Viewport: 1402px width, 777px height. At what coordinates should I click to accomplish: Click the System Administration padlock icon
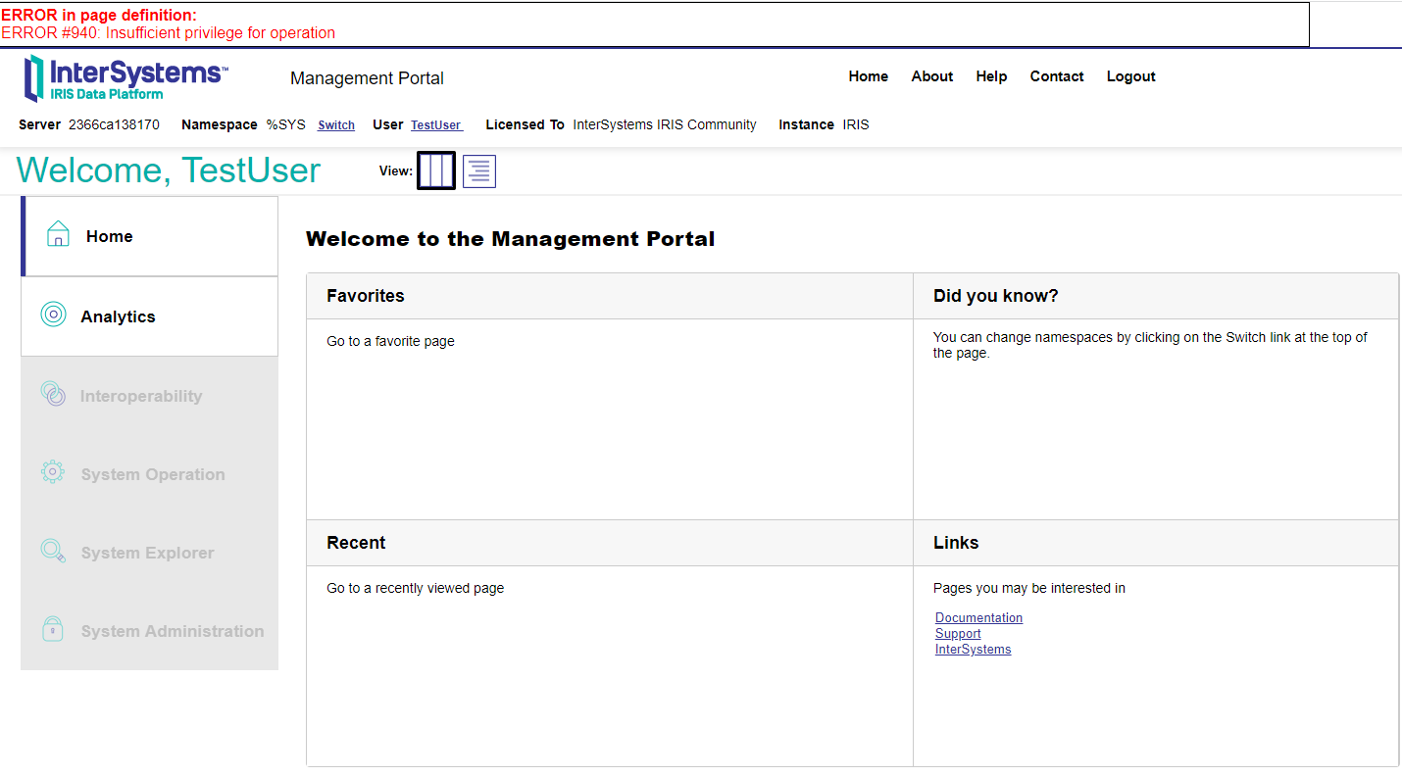(x=53, y=629)
